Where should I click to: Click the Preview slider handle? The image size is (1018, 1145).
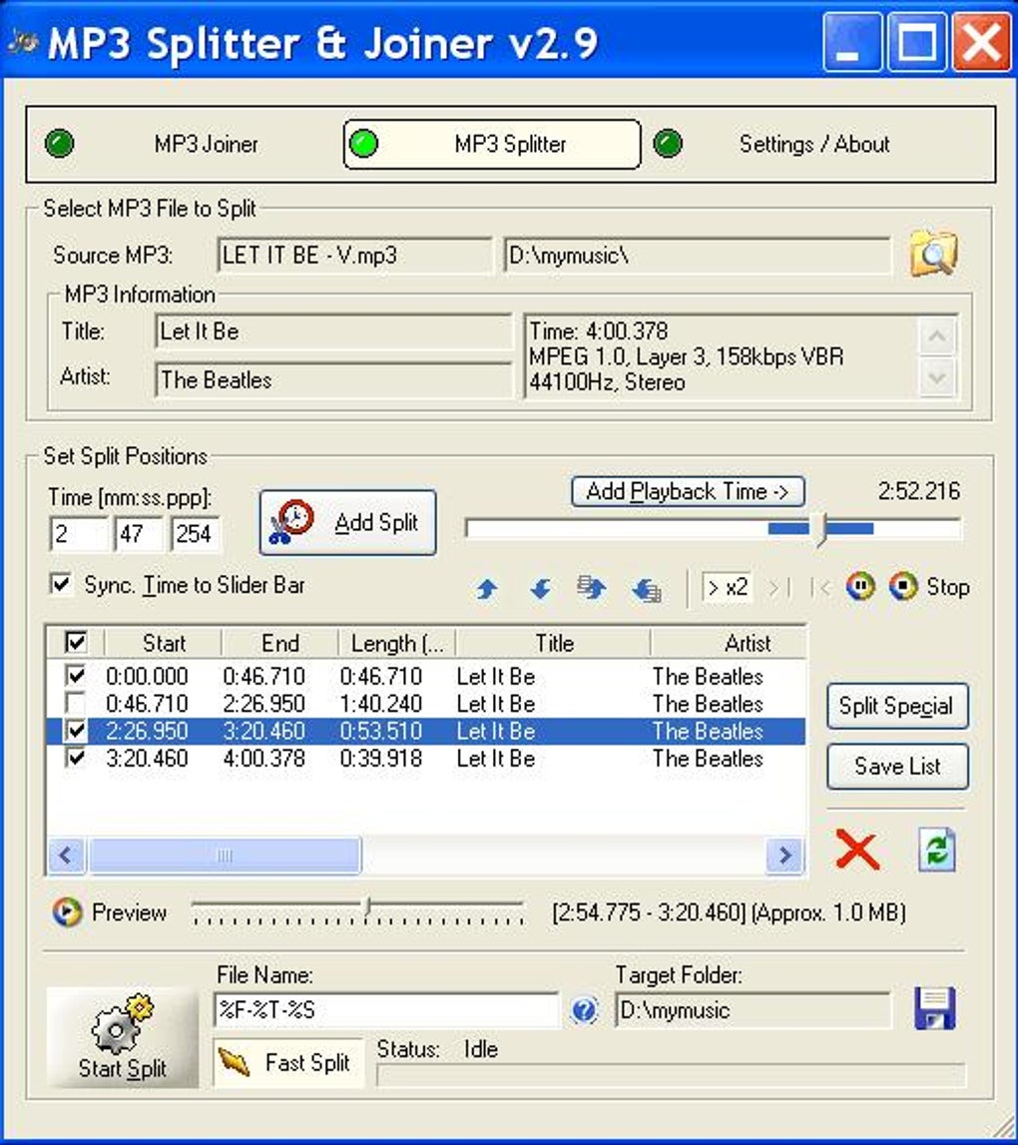coord(368,907)
